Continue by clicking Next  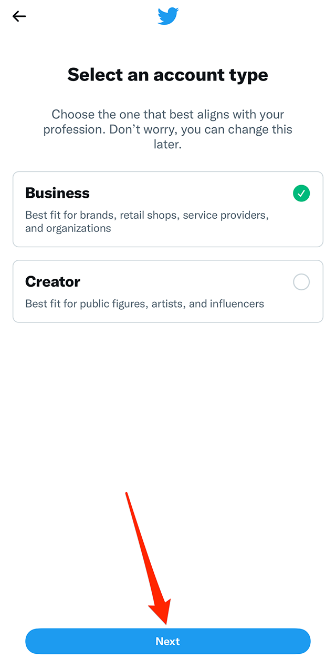168,641
